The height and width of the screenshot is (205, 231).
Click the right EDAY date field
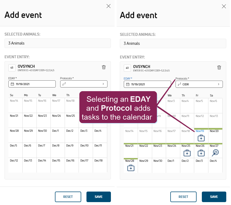pyautogui.click(x=147, y=84)
